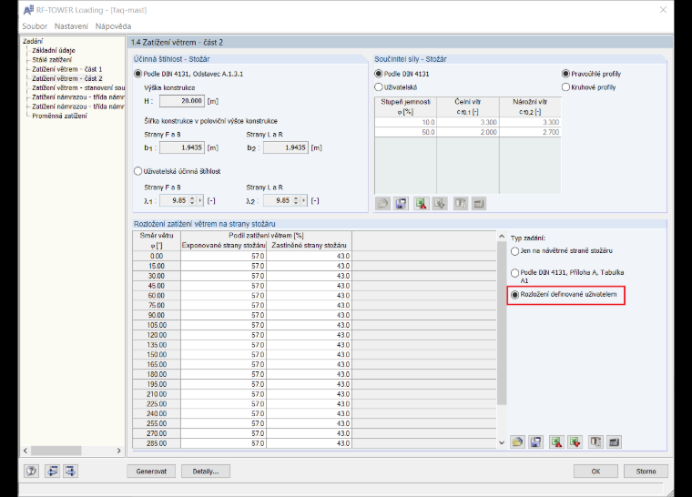Viewport: 692px width, 497px height.
Task: Open the Nápověda menu
Action: point(114,26)
